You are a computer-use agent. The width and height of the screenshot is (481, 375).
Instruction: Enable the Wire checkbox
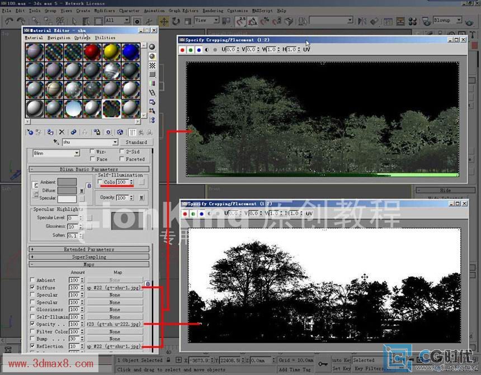click(x=92, y=151)
